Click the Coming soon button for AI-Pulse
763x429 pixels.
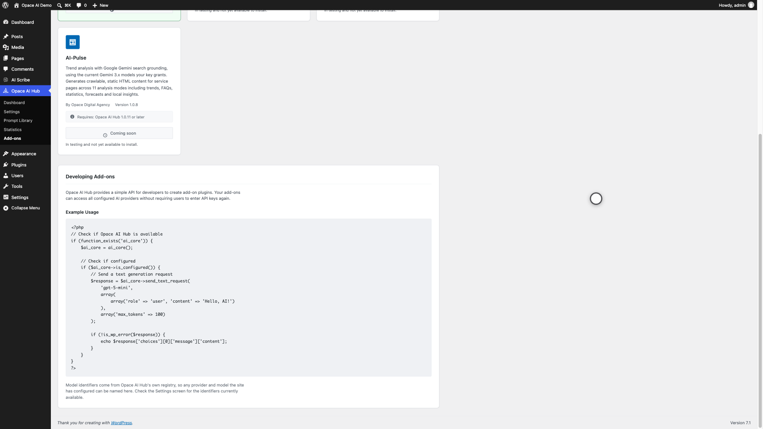pos(119,133)
